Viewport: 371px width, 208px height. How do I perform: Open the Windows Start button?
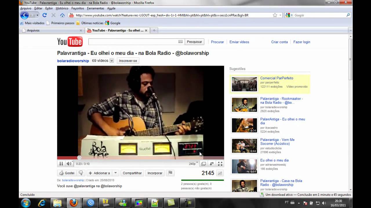point(26,203)
